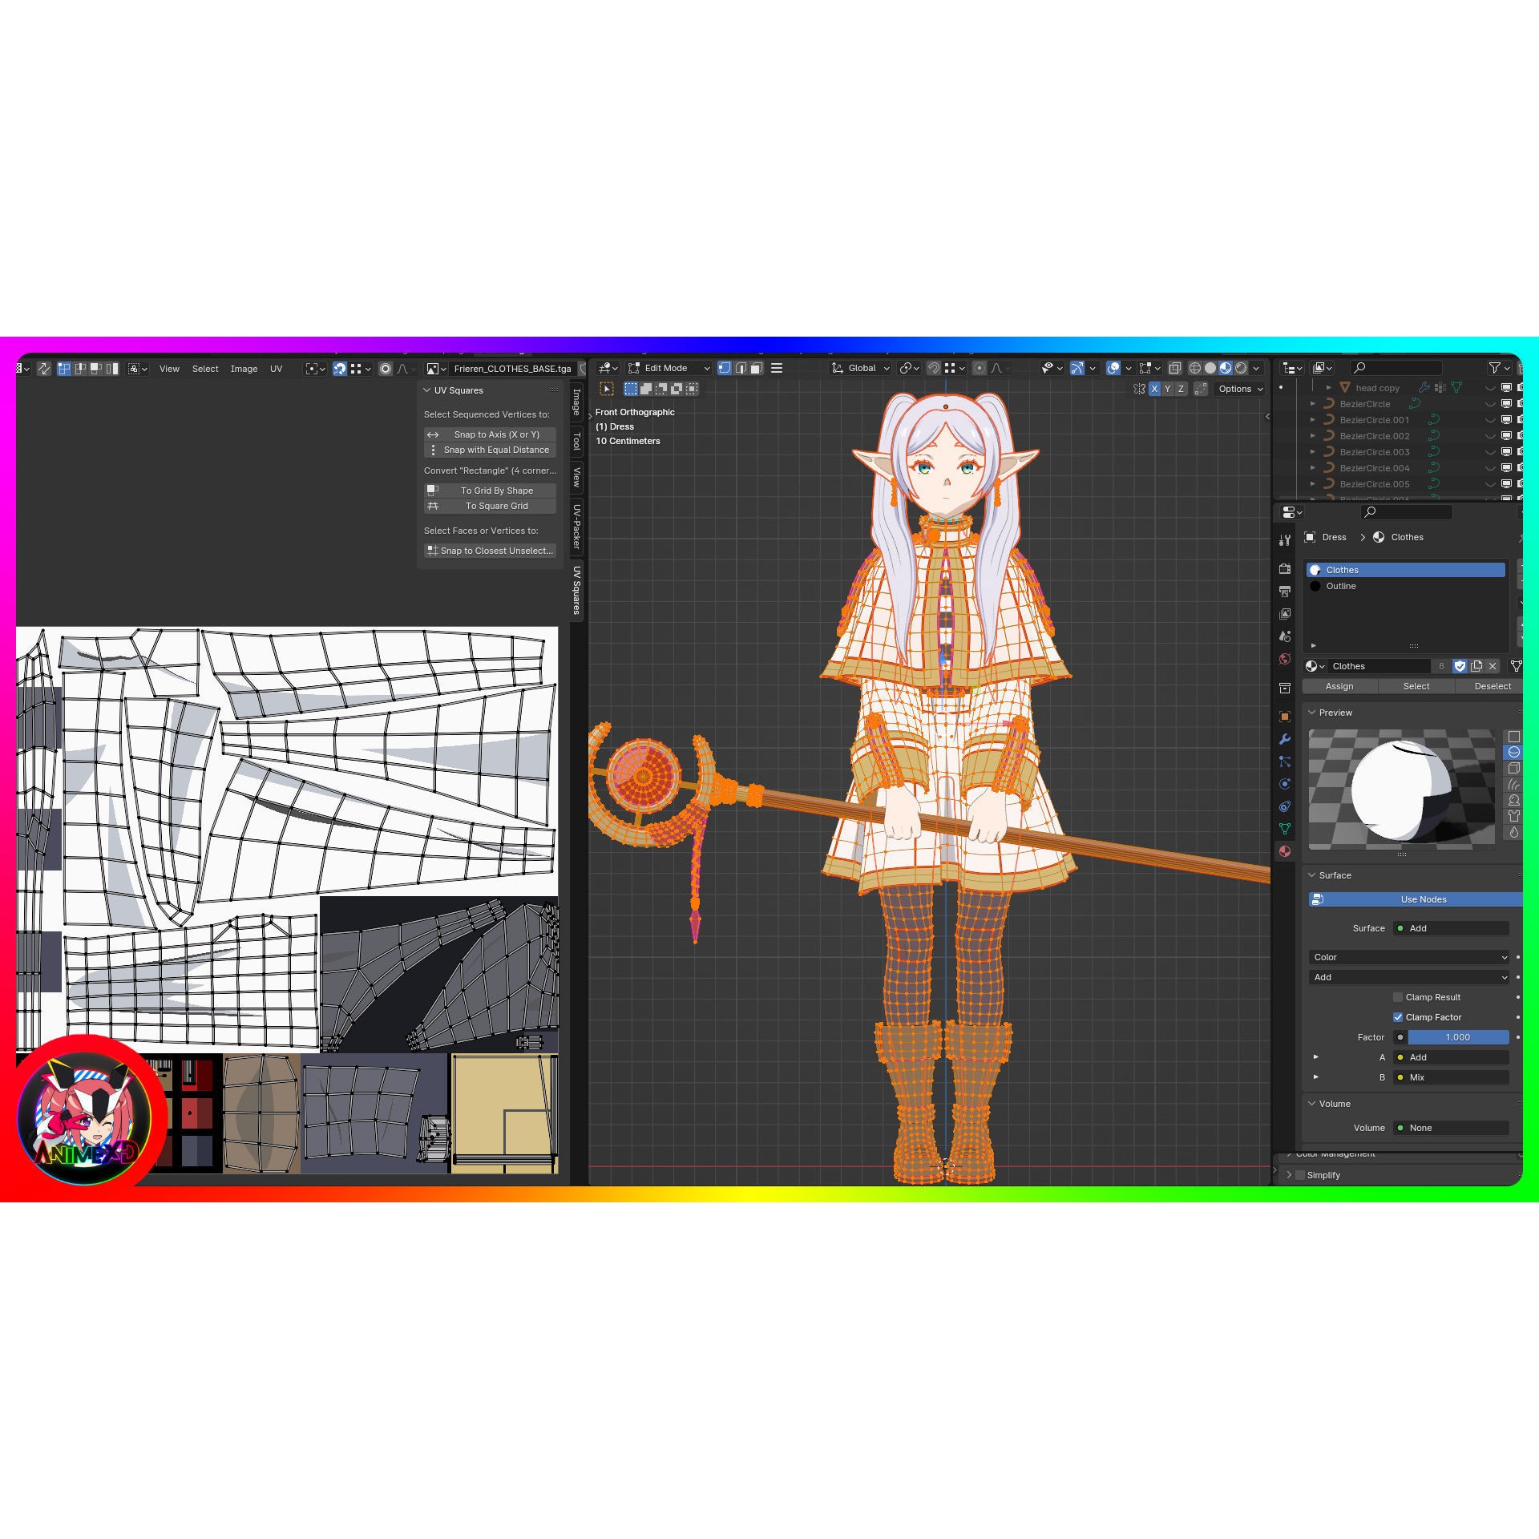Open the Add blend mode dropdown
This screenshot has height=1539, width=1539.
tap(1409, 977)
